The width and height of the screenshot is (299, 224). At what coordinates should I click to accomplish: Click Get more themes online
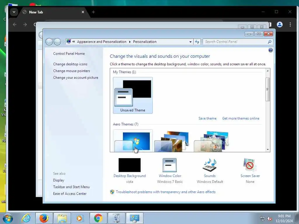pos(241,118)
